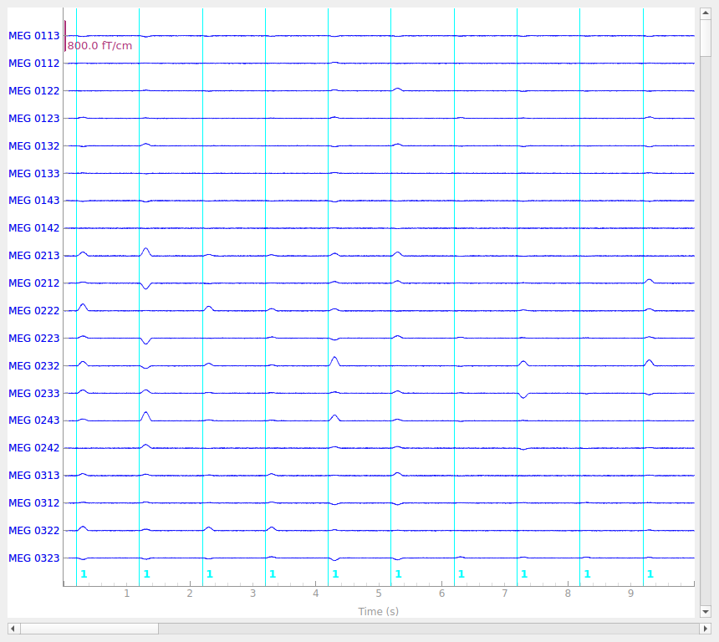
Task: Select channel label MEG 0312
Action: coord(34,502)
